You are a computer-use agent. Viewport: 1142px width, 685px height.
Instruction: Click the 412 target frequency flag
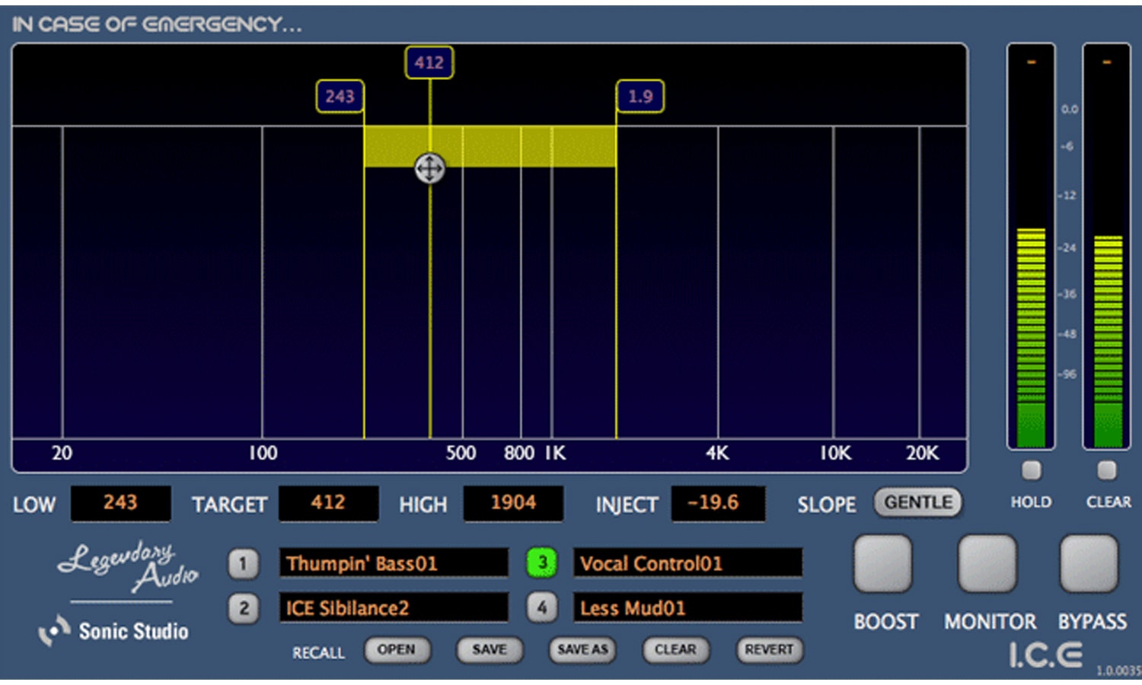[x=429, y=62]
